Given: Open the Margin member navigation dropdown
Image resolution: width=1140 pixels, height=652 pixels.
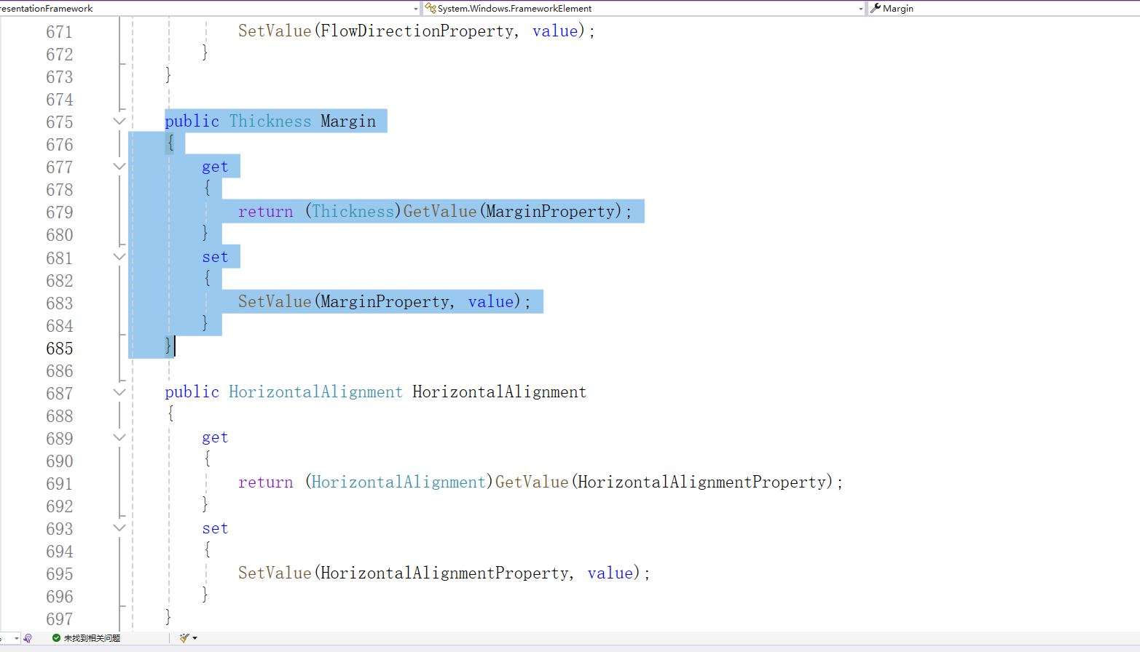Looking at the screenshot, I should [x=1005, y=9].
